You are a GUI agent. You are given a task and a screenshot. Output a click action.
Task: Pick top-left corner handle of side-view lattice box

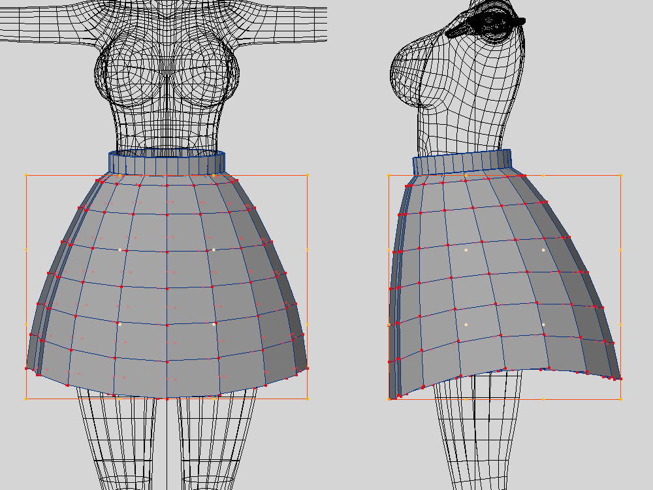click(389, 175)
